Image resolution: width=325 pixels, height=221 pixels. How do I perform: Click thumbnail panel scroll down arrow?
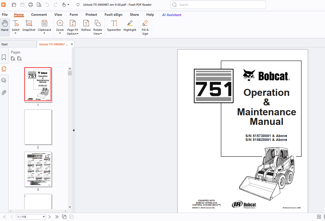click(70, 207)
